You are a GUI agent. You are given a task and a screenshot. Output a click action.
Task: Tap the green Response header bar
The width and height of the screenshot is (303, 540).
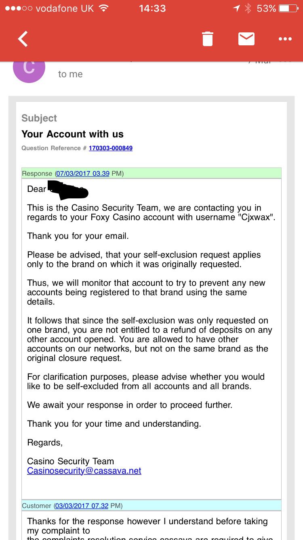click(151, 173)
